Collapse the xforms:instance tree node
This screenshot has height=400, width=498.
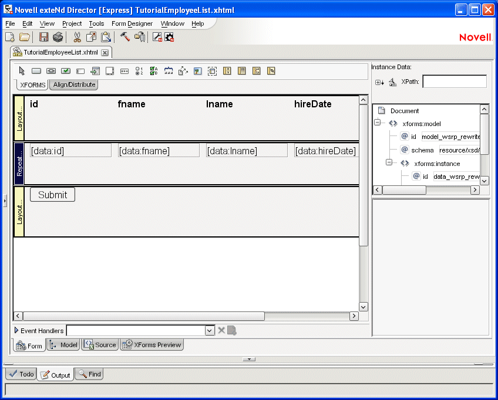(389, 163)
